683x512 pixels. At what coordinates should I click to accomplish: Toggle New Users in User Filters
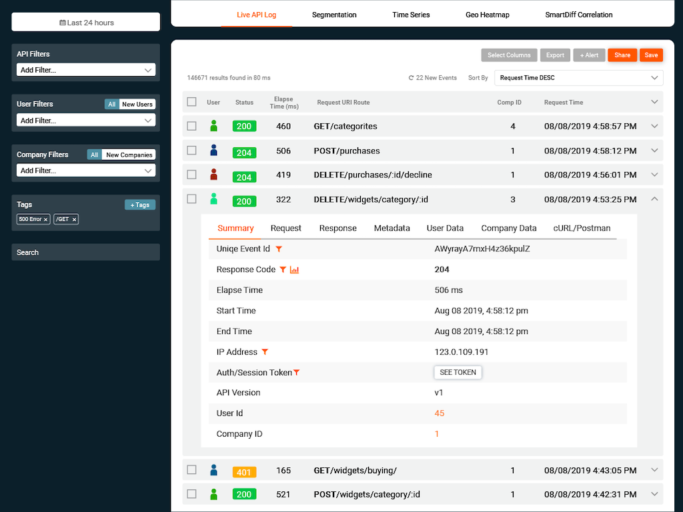click(137, 105)
